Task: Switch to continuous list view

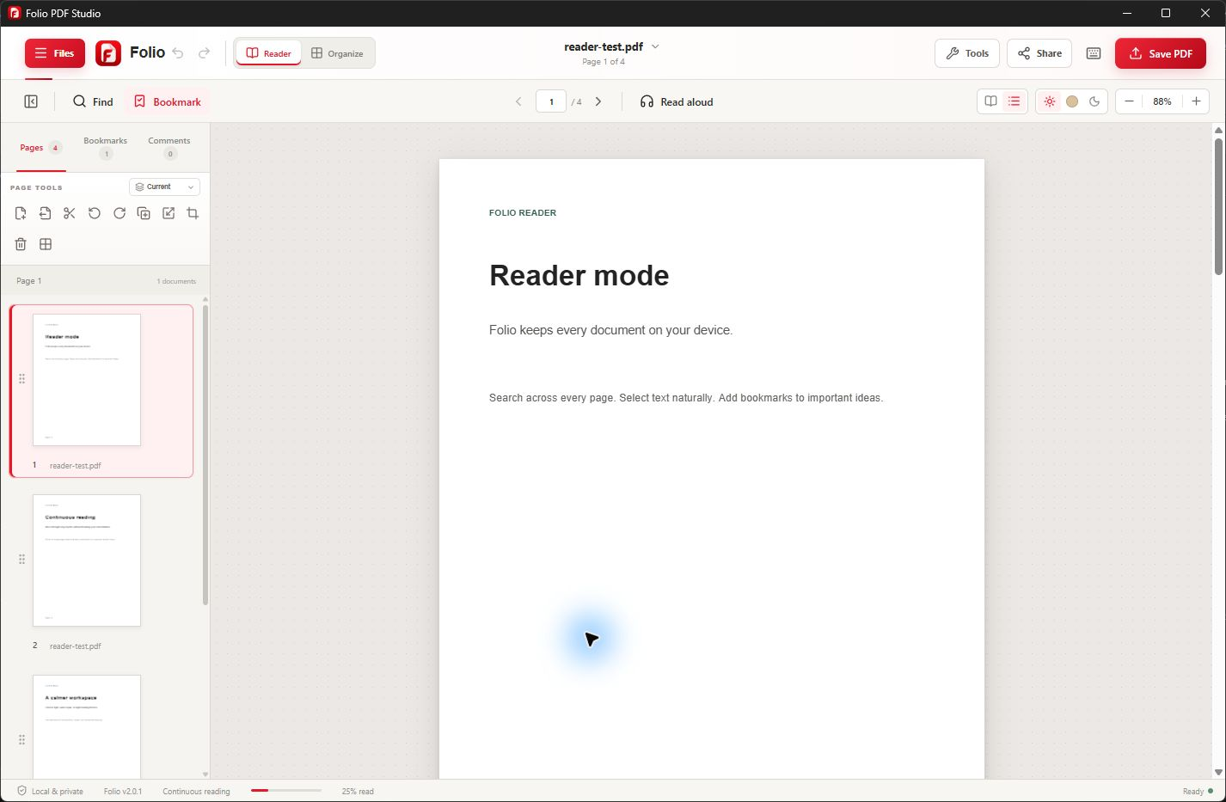Action: 1015,101
